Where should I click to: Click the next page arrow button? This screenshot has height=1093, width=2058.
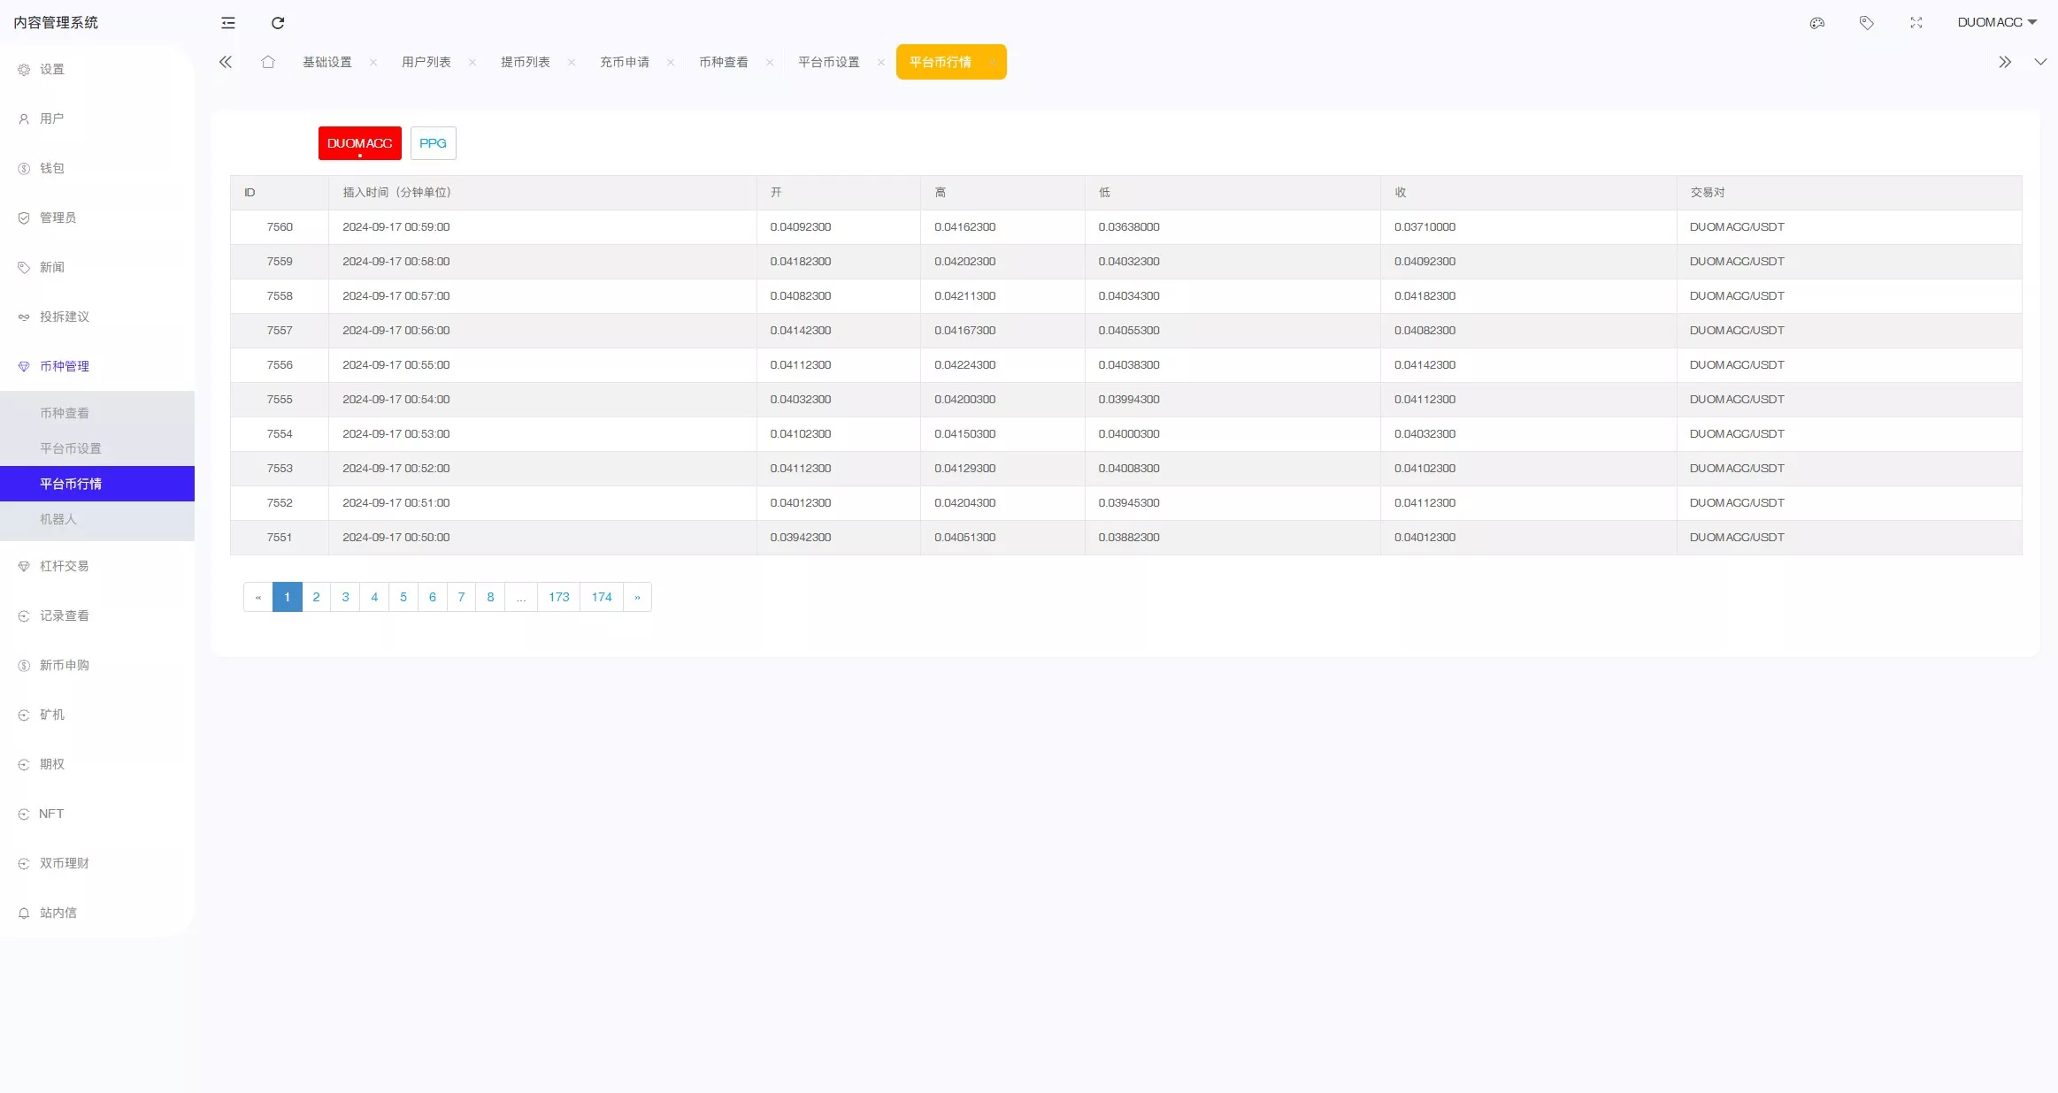(x=637, y=597)
